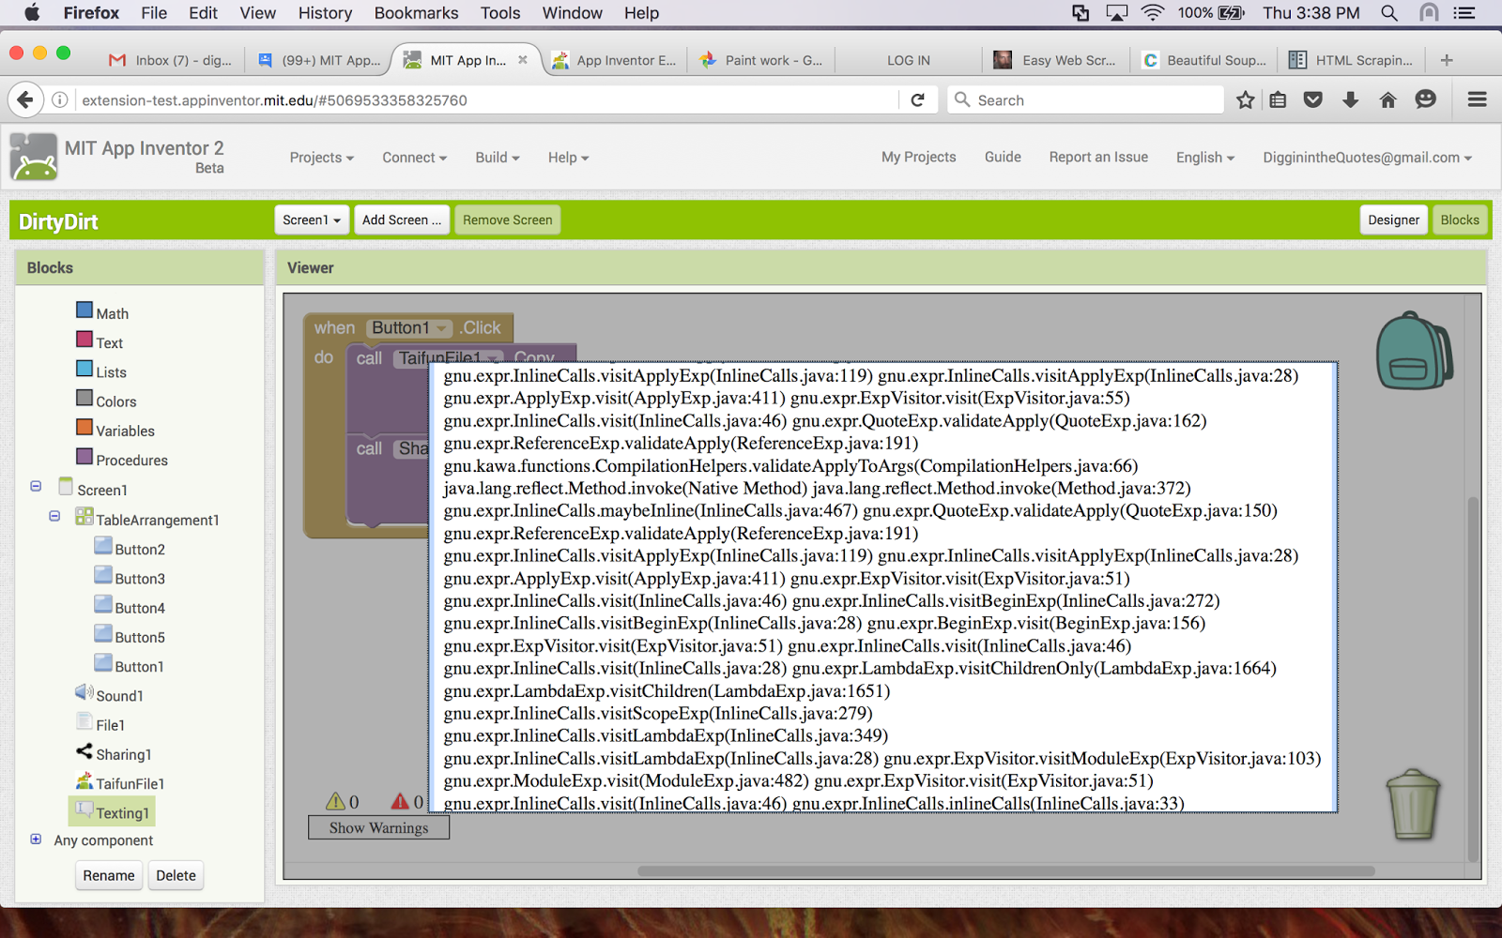Reload the page with the refresh icon

(x=918, y=99)
